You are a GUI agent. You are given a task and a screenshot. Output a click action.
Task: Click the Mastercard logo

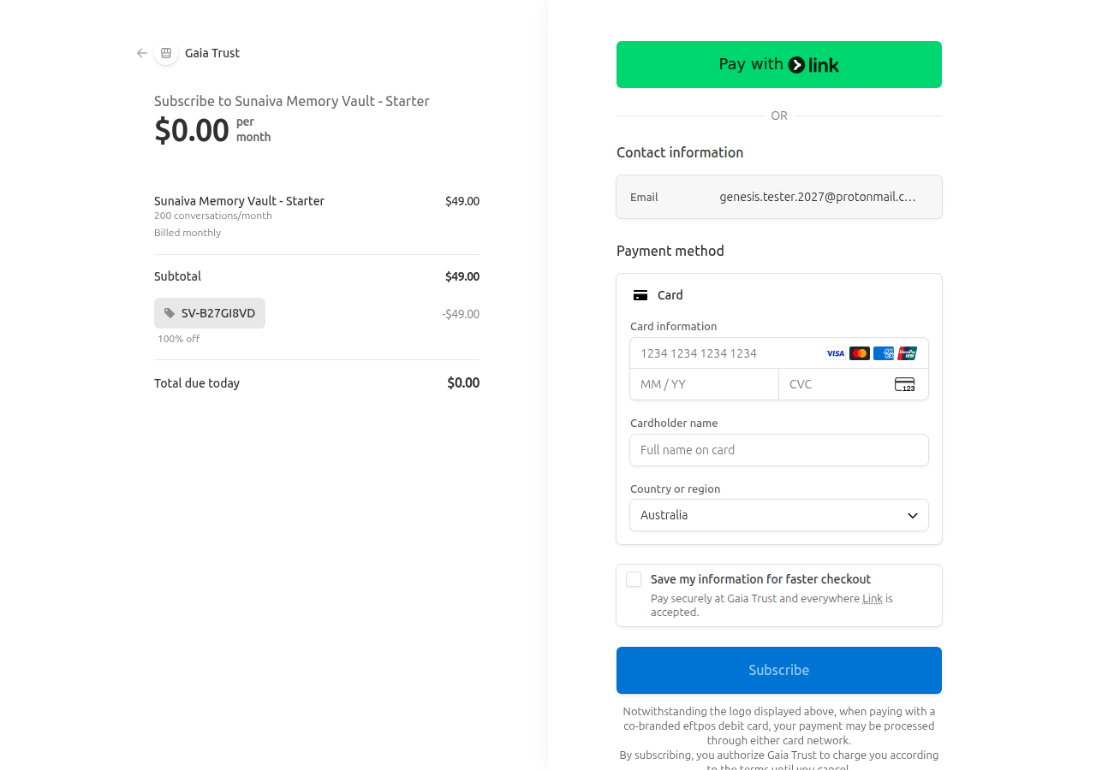[x=860, y=353]
